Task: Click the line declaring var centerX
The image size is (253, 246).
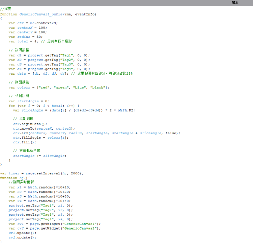Action: click(28, 28)
